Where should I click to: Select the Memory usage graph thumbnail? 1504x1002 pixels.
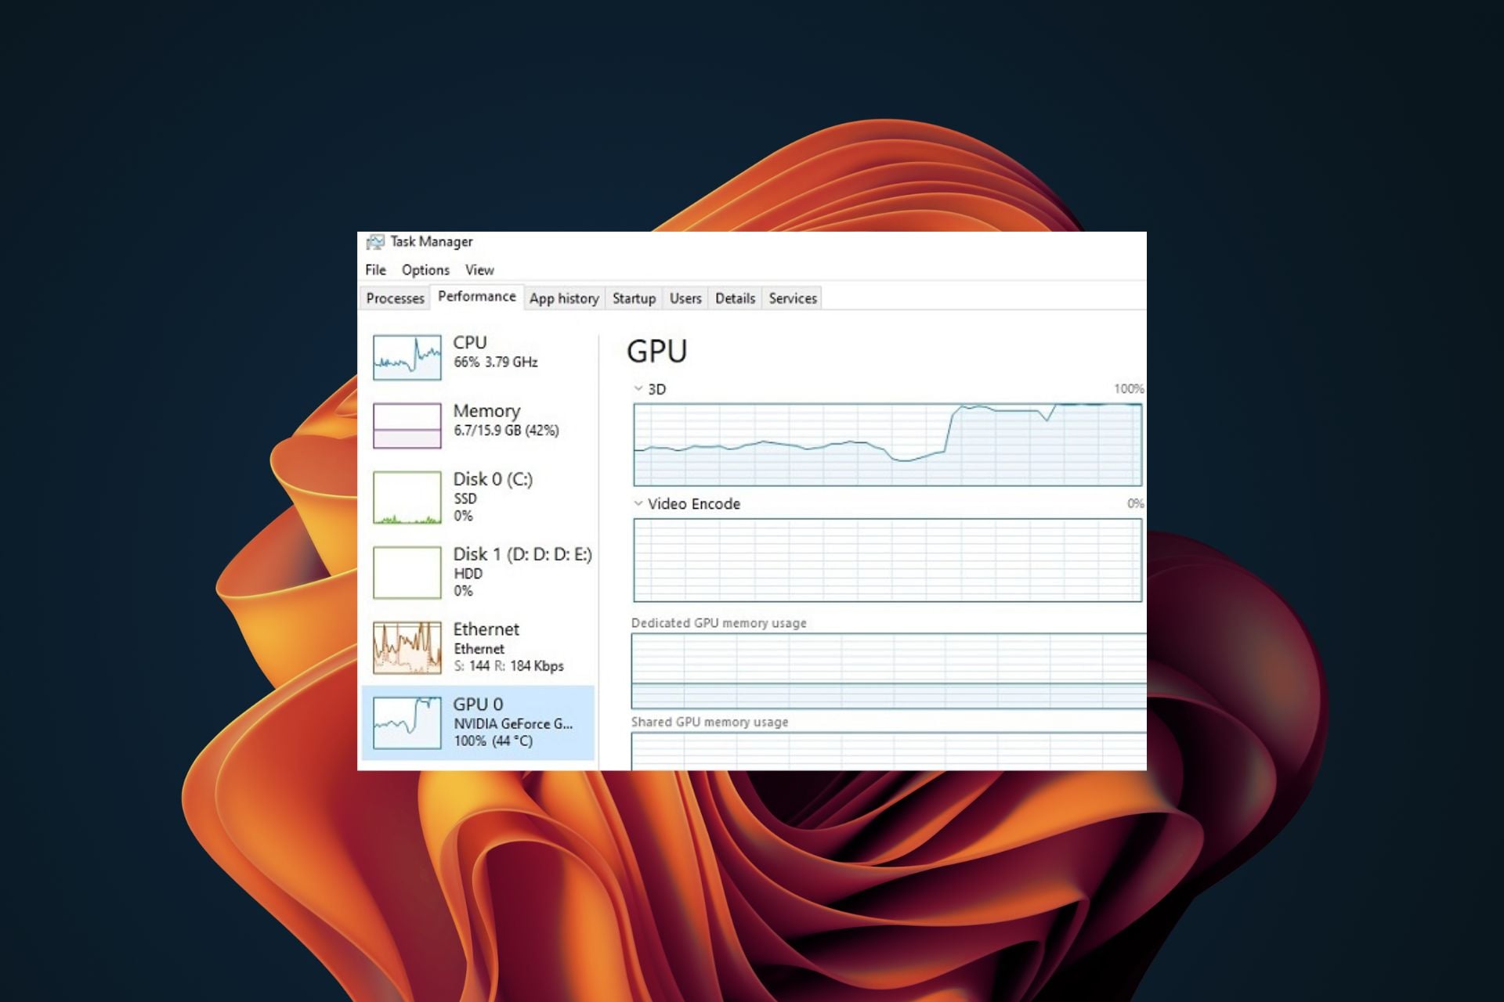407,426
